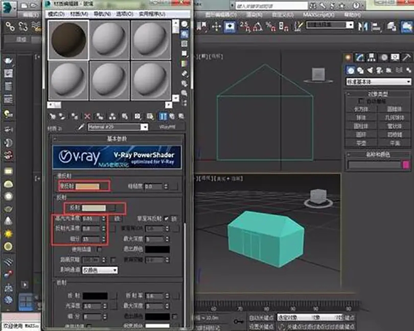Click the reflect color swatch
This screenshot has width=414, height=331.
coord(94,208)
